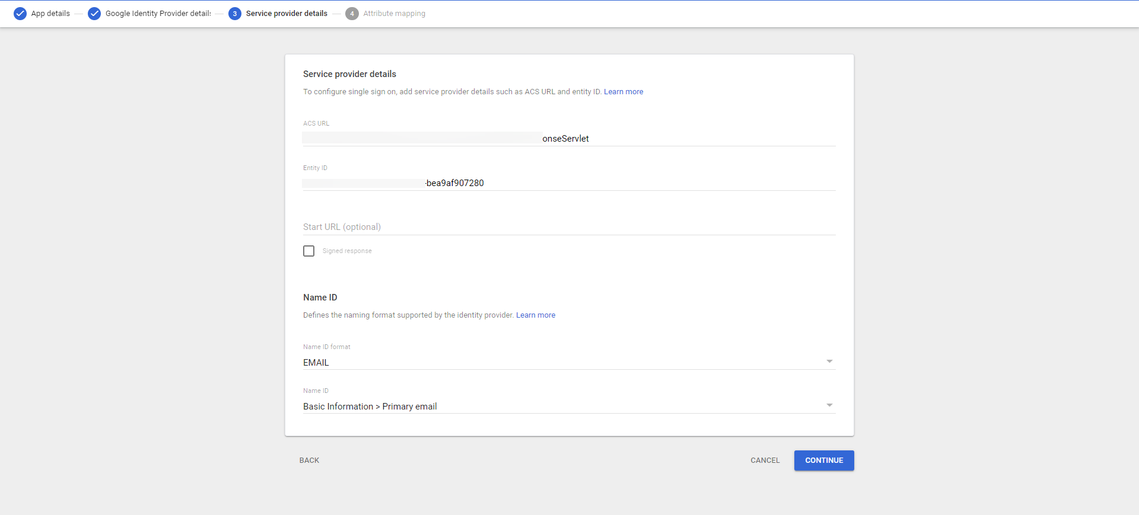Click the CANCEL button
The width and height of the screenshot is (1139, 515).
(x=765, y=460)
